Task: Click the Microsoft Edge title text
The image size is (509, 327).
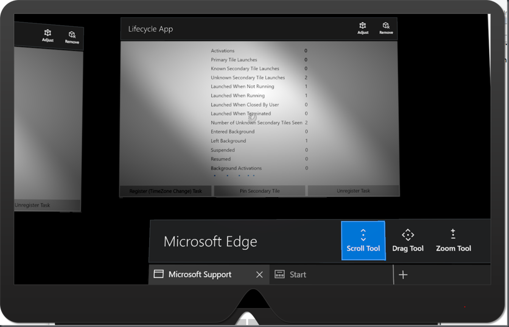Action: pyautogui.click(x=210, y=241)
